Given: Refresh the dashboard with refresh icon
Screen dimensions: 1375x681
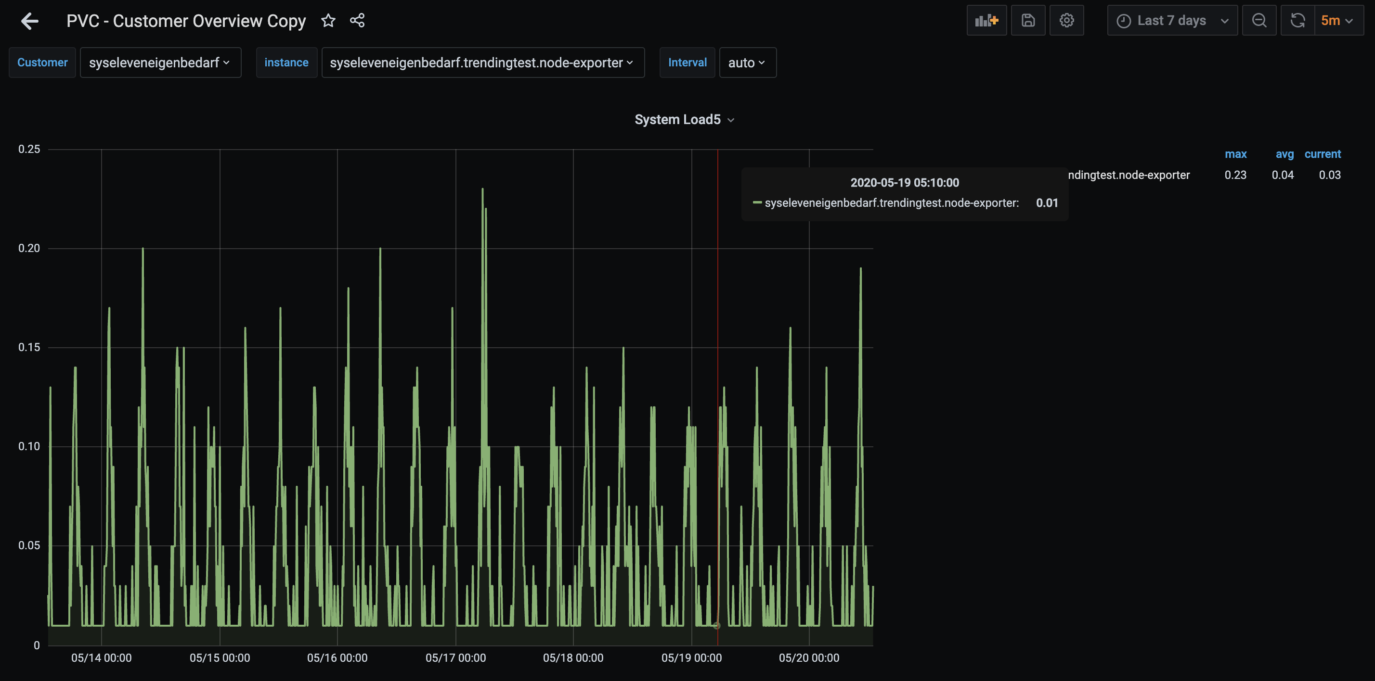Looking at the screenshot, I should click(x=1297, y=21).
